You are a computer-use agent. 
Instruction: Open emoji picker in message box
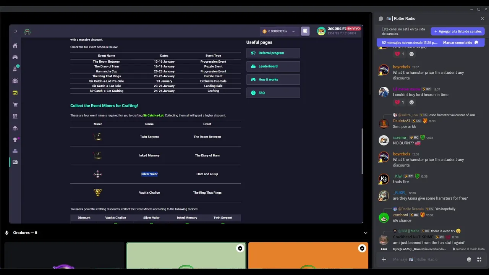coord(469,260)
